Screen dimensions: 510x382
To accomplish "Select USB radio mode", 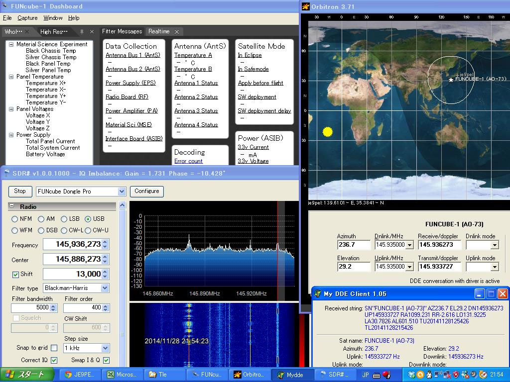I will tap(88, 219).
